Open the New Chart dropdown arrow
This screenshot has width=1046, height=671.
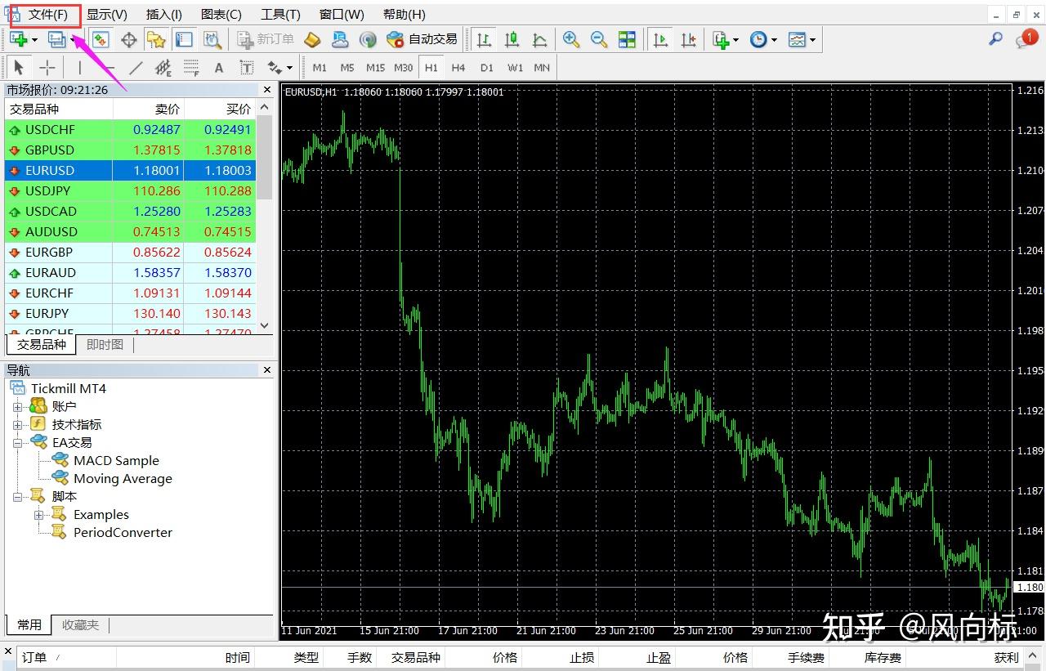(x=34, y=40)
